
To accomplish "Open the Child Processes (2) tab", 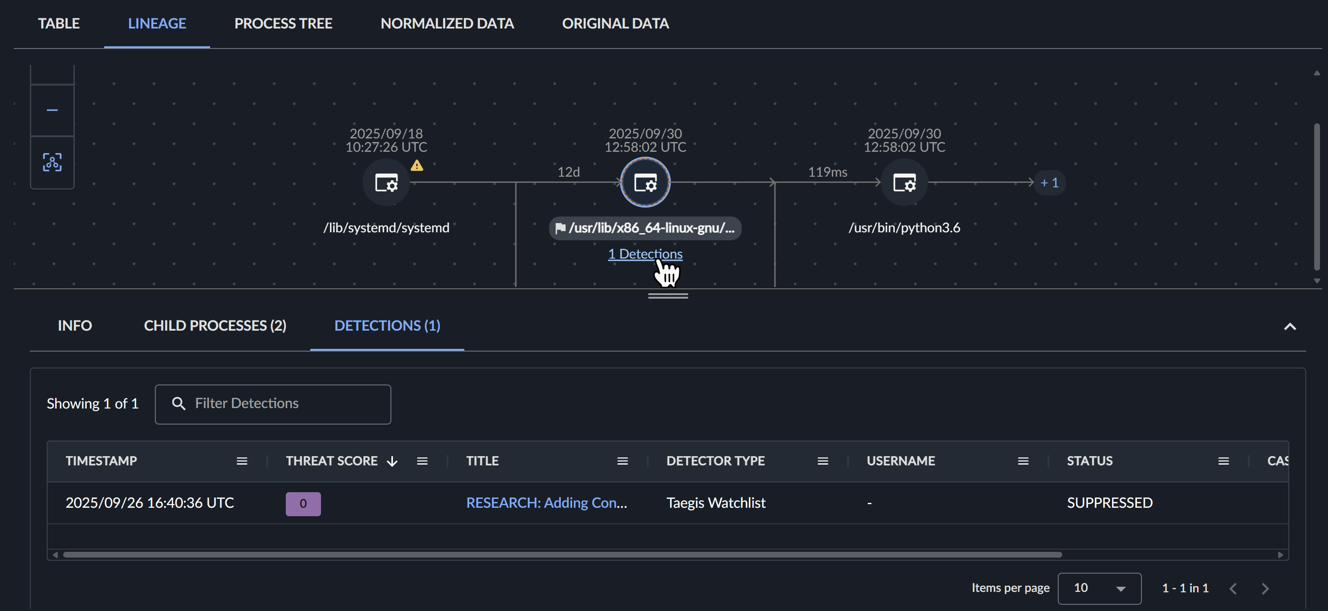I will pos(215,326).
